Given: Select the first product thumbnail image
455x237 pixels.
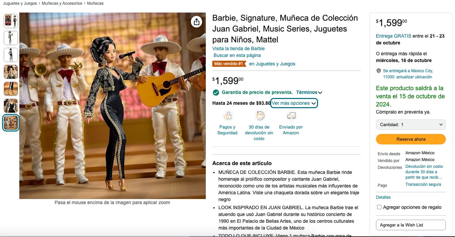Looking at the screenshot, I should tap(11, 21).
